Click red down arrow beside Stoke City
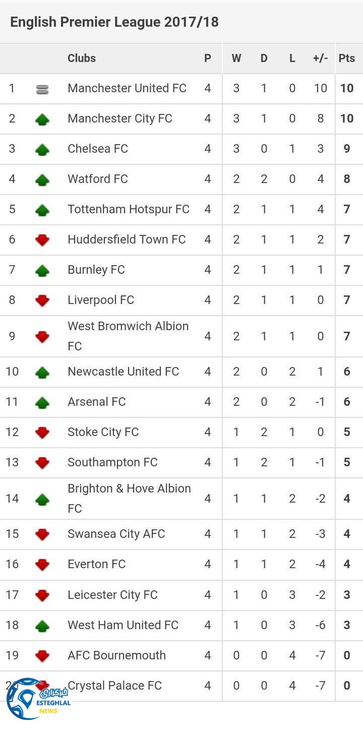The image size is (363, 731). 42,433
